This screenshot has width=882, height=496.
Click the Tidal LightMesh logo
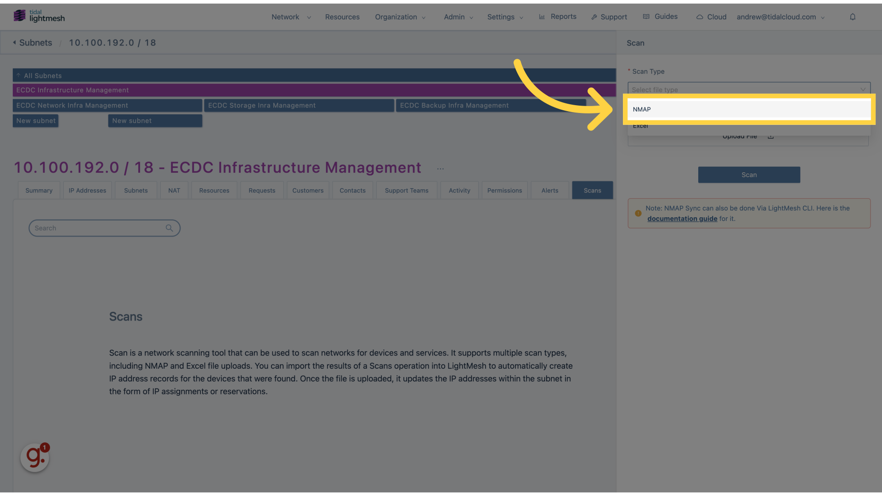[x=39, y=16]
